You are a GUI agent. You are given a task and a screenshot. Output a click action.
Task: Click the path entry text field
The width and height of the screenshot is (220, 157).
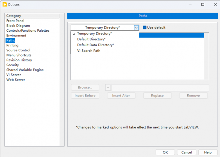point(160,88)
